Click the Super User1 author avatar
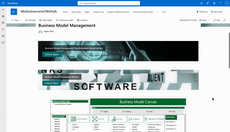The image size is (230, 132). coord(40,32)
